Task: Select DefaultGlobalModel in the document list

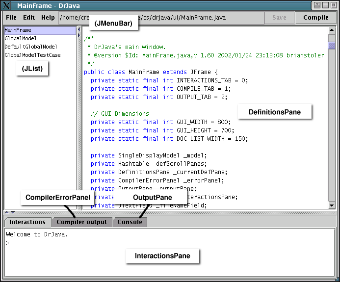Action: [x=40, y=47]
